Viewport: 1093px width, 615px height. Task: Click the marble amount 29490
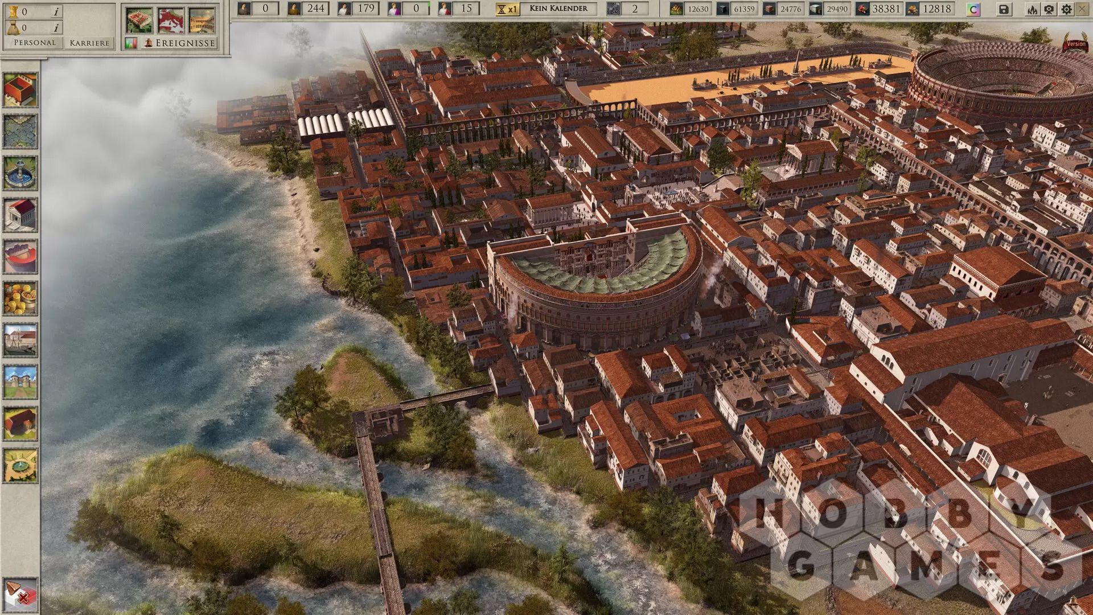pos(837,9)
